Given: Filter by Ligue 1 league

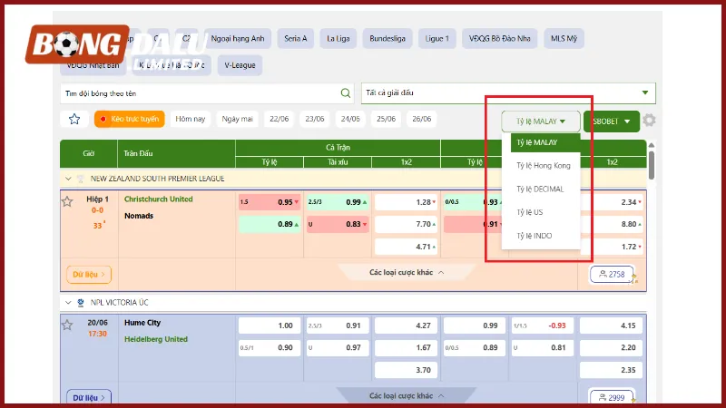Looking at the screenshot, I should tap(437, 38).
